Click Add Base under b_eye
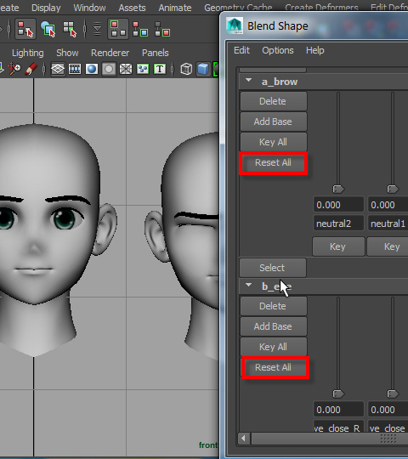The height and width of the screenshot is (459, 408). pyautogui.click(x=274, y=326)
